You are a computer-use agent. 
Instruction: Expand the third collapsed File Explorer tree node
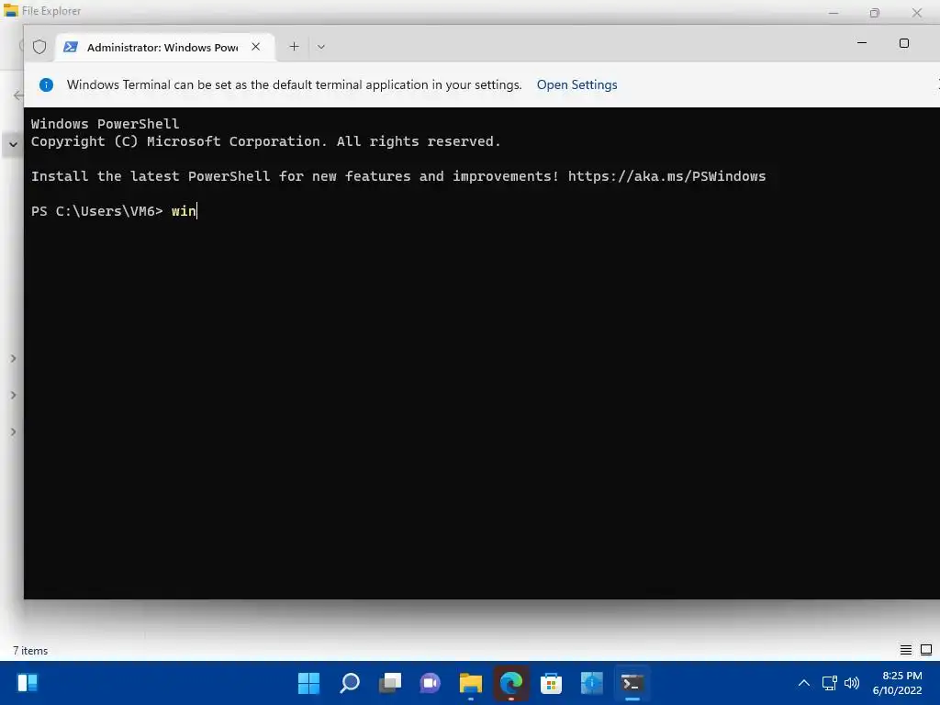pyautogui.click(x=13, y=431)
